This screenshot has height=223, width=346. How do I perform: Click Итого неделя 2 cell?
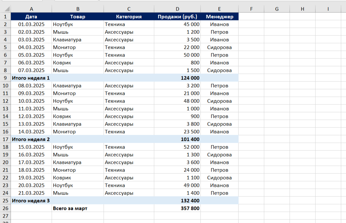tap(31, 139)
